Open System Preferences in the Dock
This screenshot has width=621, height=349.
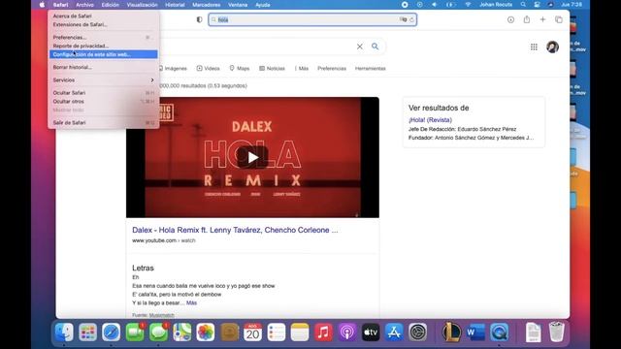417,332
